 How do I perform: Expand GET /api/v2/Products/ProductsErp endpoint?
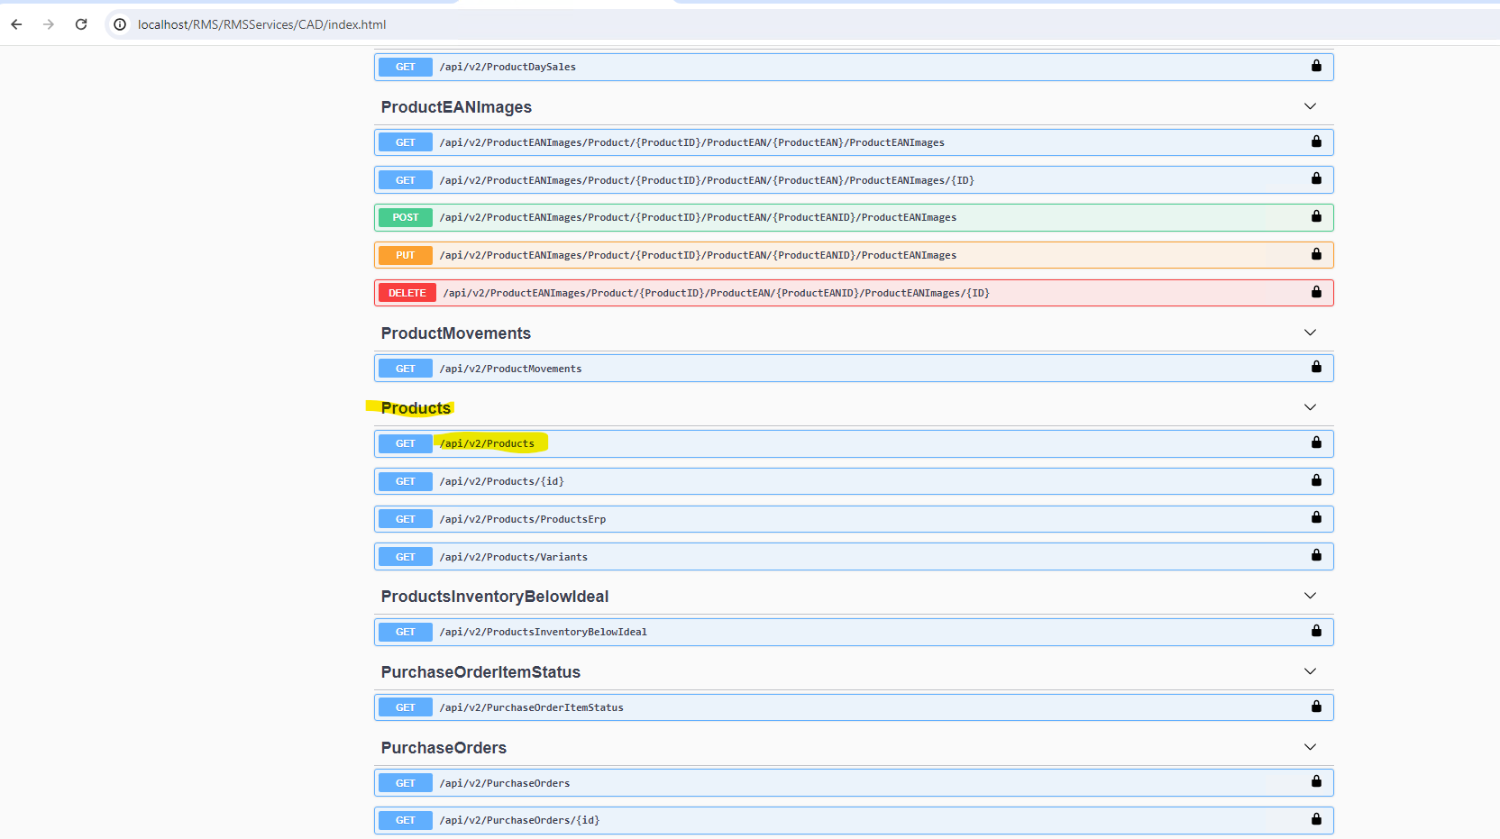[523, 519]
